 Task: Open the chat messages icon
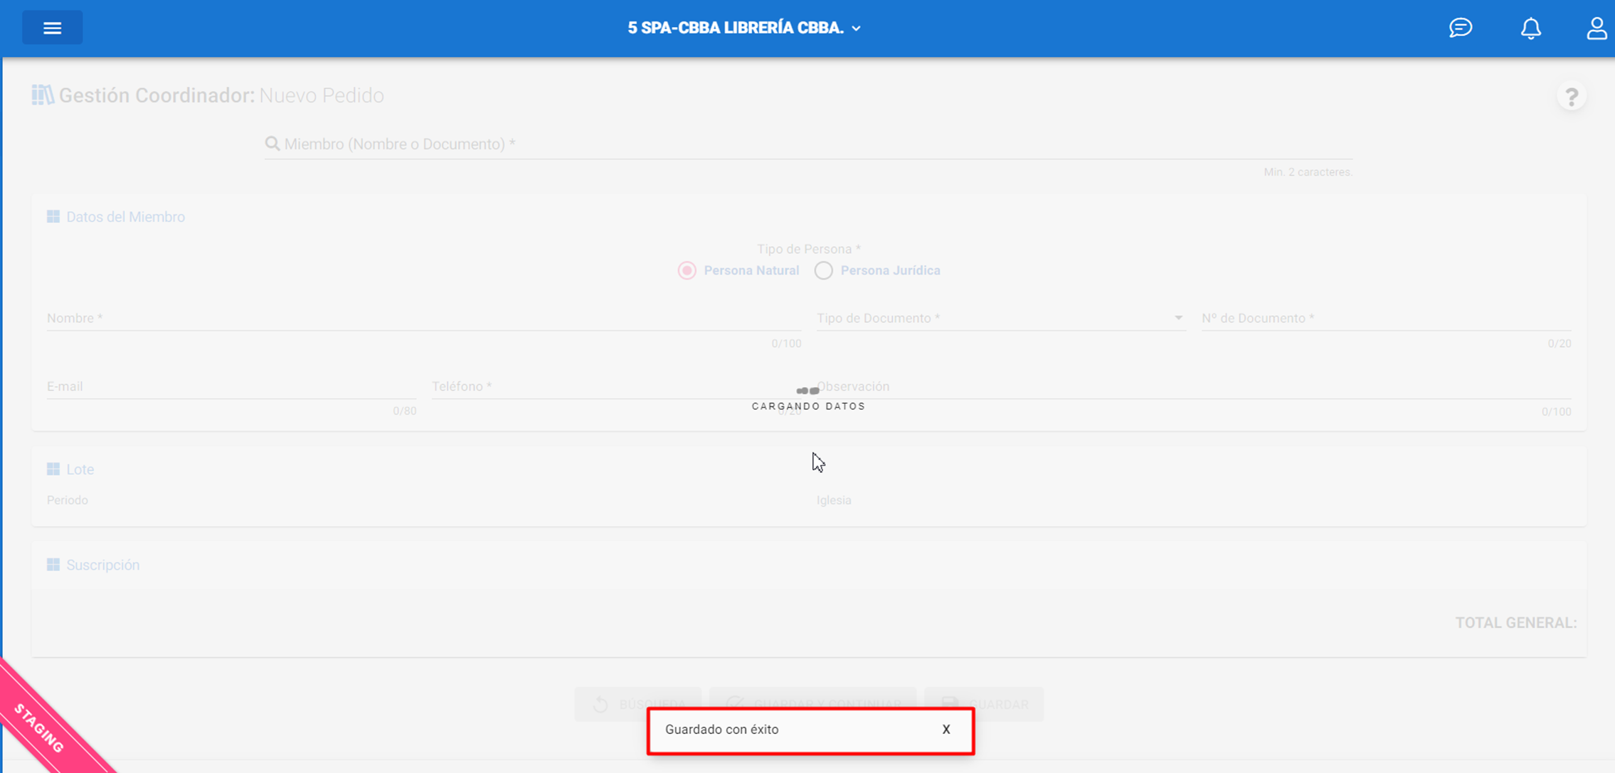[1460, 28]
